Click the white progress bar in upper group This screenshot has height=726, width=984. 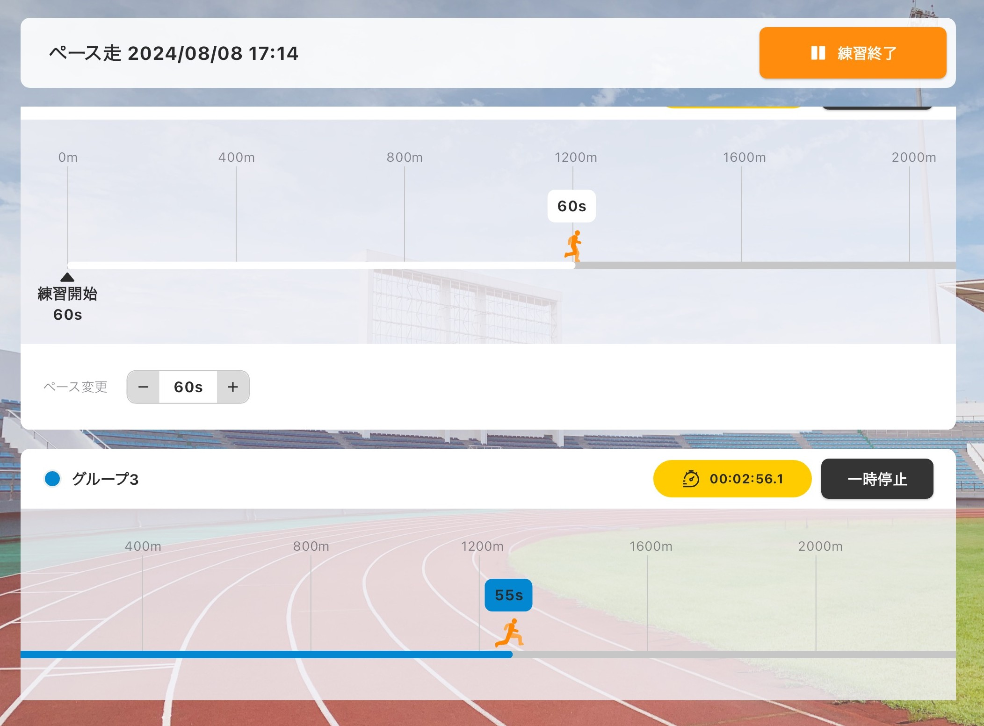(321, 266)
